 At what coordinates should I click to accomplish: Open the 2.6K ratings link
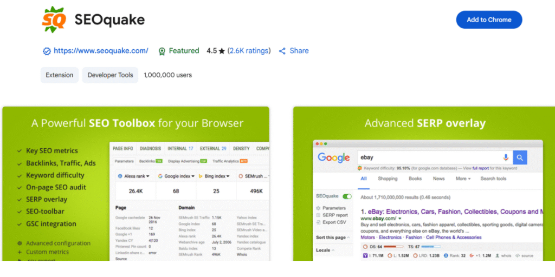click(x=249, y=50)
